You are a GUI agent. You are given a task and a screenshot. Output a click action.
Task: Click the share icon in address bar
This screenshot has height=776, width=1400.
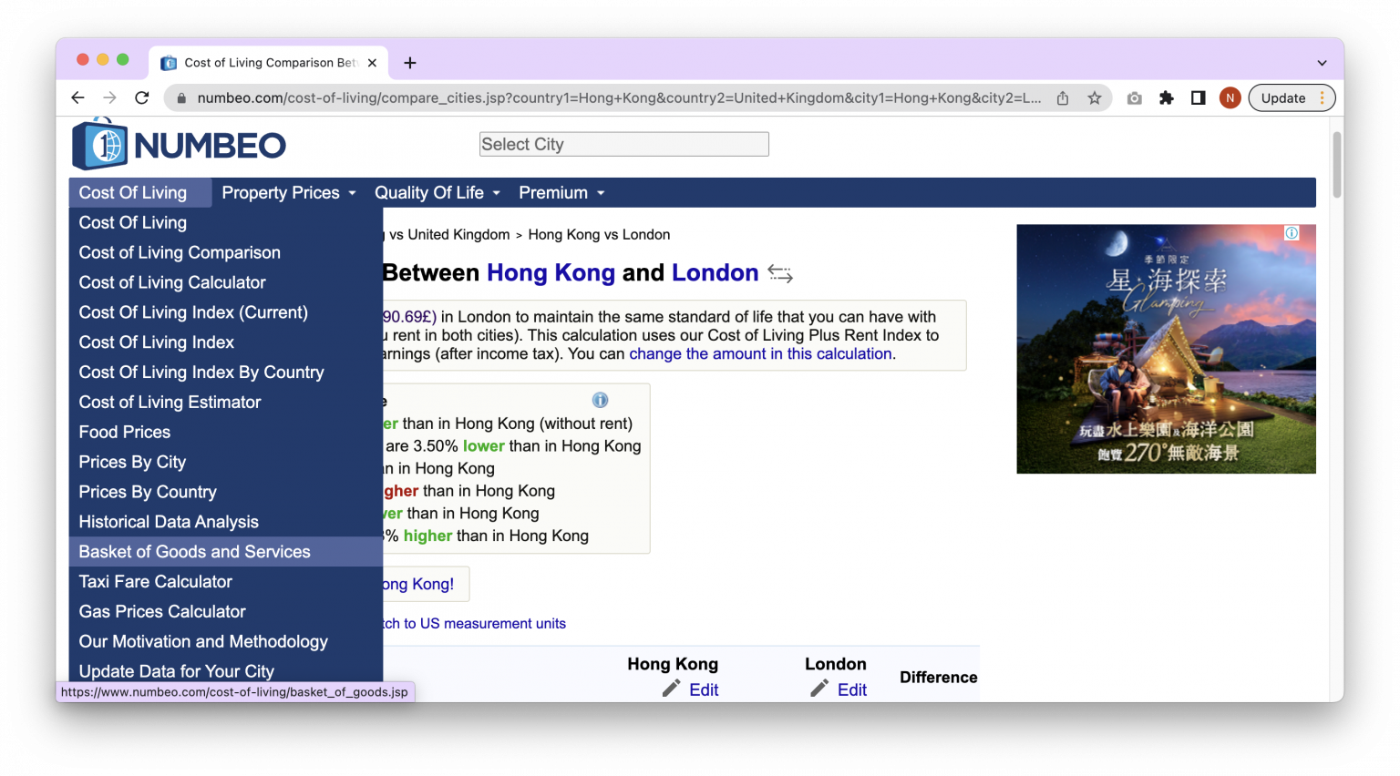pos(1063,98)
